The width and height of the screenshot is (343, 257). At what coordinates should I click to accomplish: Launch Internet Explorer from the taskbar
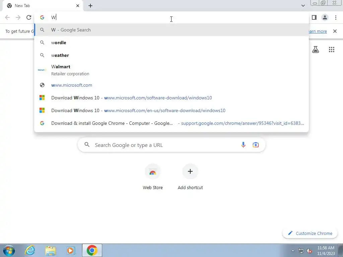tap(30, 250)
